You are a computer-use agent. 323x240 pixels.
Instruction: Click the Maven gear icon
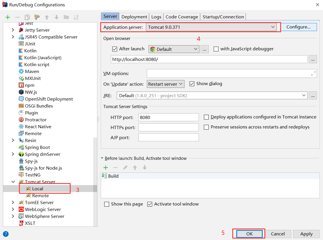tap(21, 71)
